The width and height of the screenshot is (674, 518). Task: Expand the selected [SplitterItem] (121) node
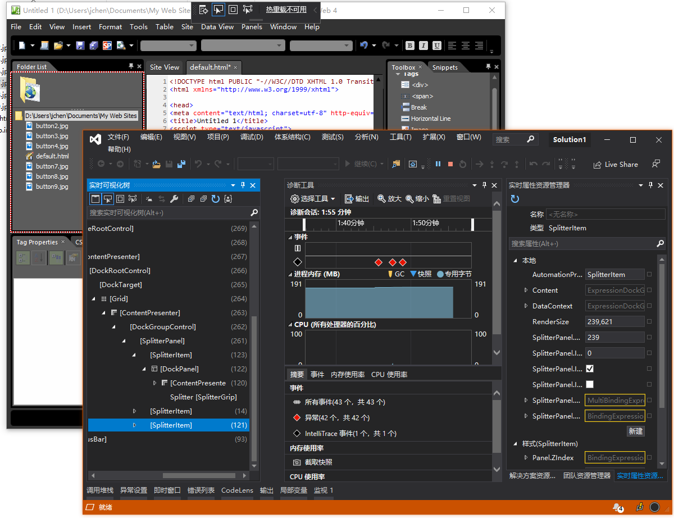coord(134,425)
